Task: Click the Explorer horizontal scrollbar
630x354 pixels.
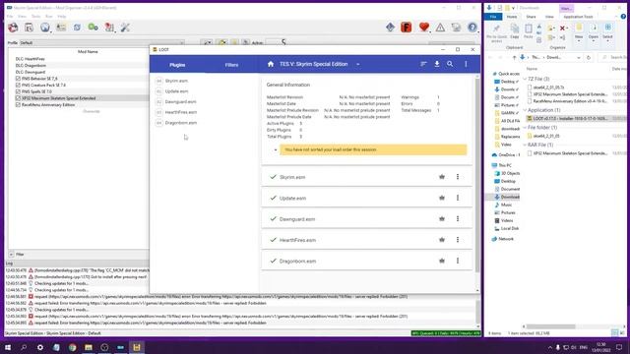Action: [551, 326]
